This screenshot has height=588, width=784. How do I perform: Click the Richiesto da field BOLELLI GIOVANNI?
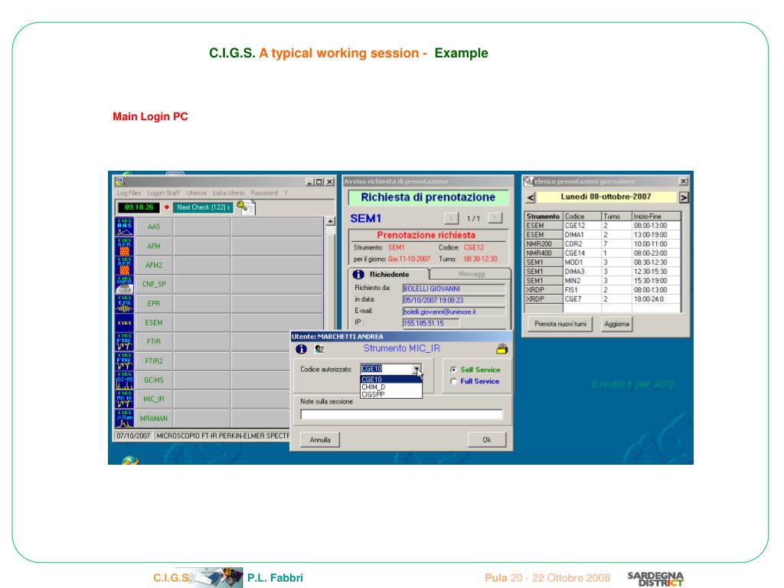tap(454, 289)
